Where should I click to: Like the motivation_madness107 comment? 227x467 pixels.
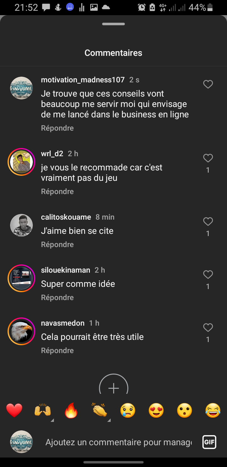pos(208,84)
